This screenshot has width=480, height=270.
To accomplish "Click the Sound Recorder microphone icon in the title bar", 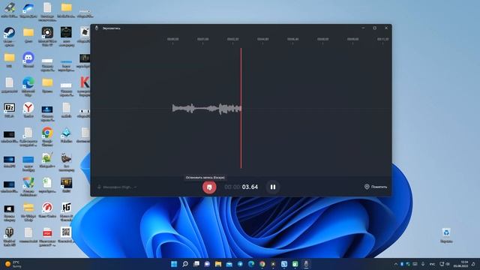I will click(97, 28).
